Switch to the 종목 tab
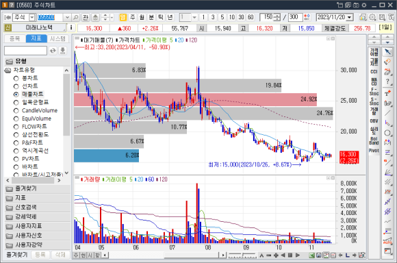The height and width of the screenshot is (263, 397). click(14, 38)
